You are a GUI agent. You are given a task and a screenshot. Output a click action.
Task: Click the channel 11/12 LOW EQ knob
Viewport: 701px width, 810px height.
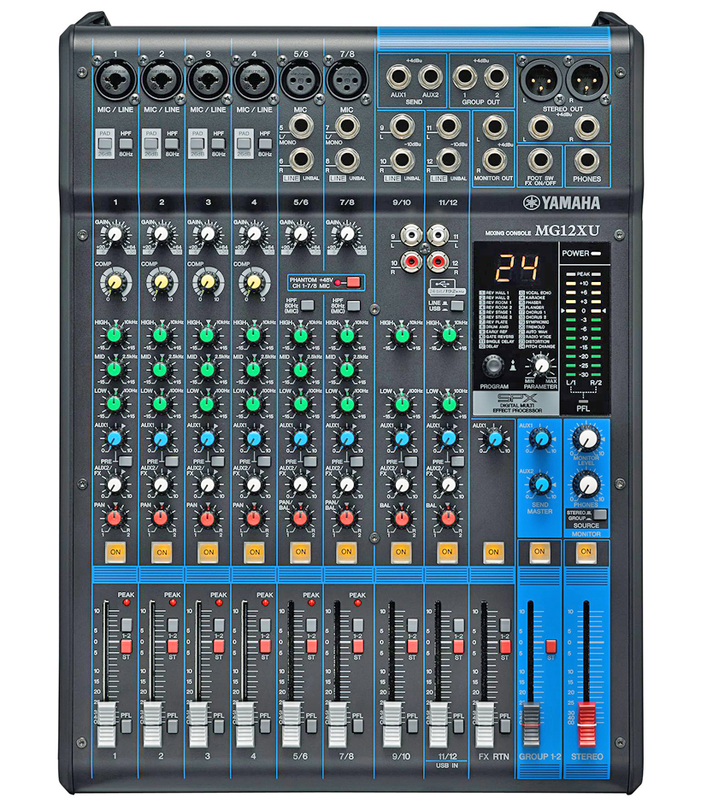[448, 404]
